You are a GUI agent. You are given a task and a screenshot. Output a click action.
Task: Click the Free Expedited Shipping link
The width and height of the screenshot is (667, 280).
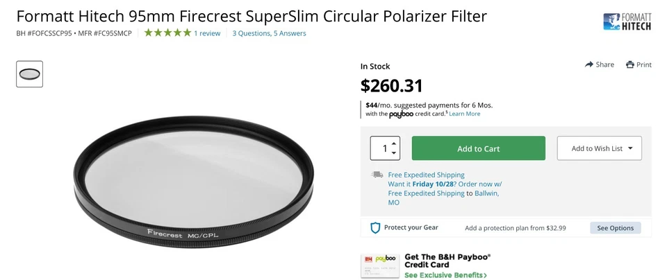tap(426, 175)
